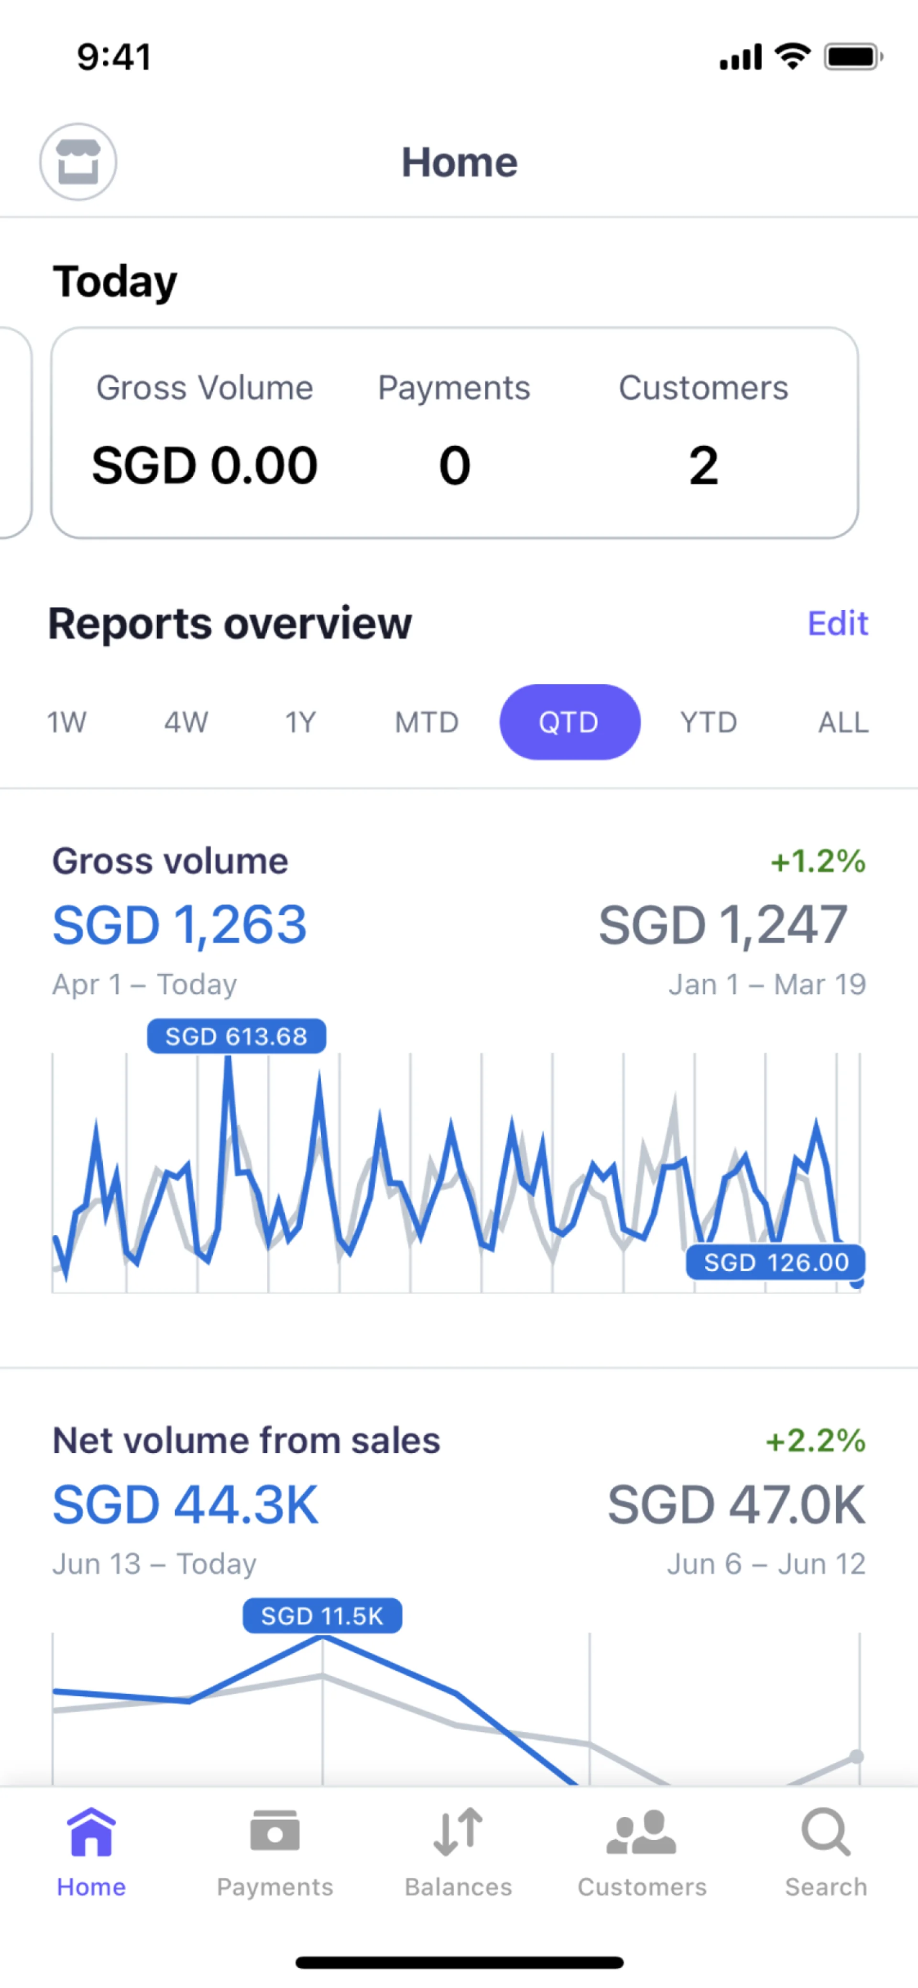Show ALL time range data
This screenshot has height=1988, width=918.
point(842,722)
